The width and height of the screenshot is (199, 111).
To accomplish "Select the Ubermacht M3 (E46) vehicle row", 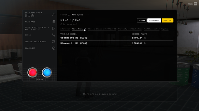I will click(117, 43).
